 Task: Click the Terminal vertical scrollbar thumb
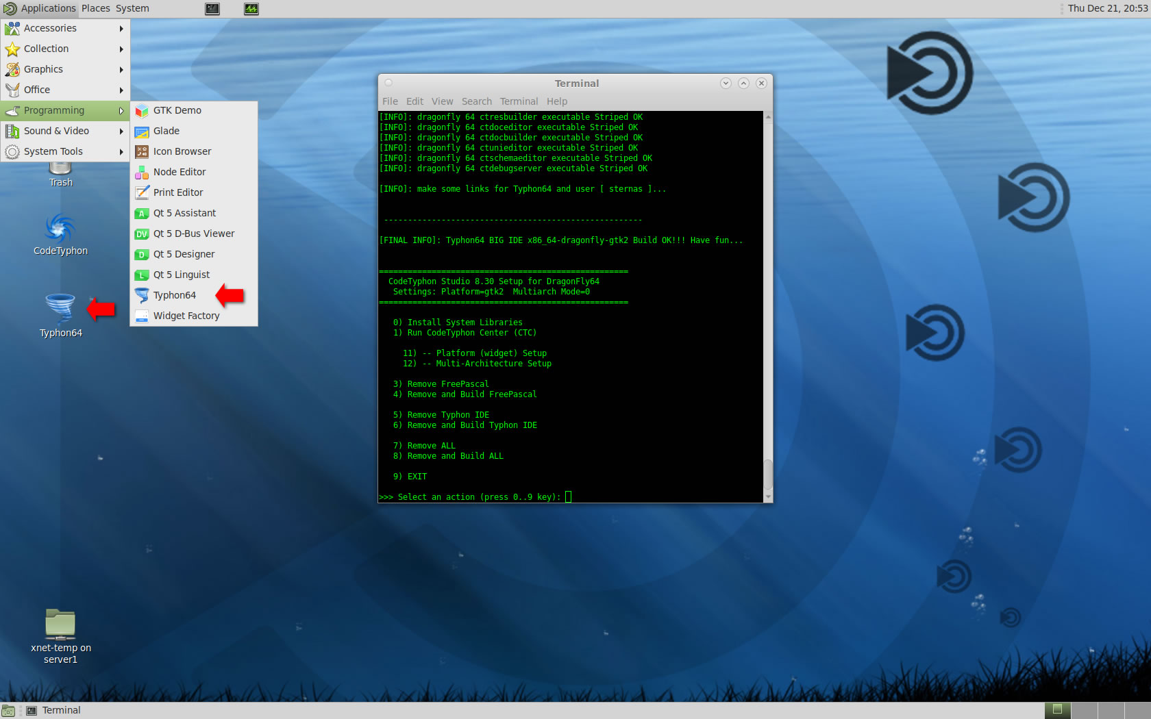(768, 474)
